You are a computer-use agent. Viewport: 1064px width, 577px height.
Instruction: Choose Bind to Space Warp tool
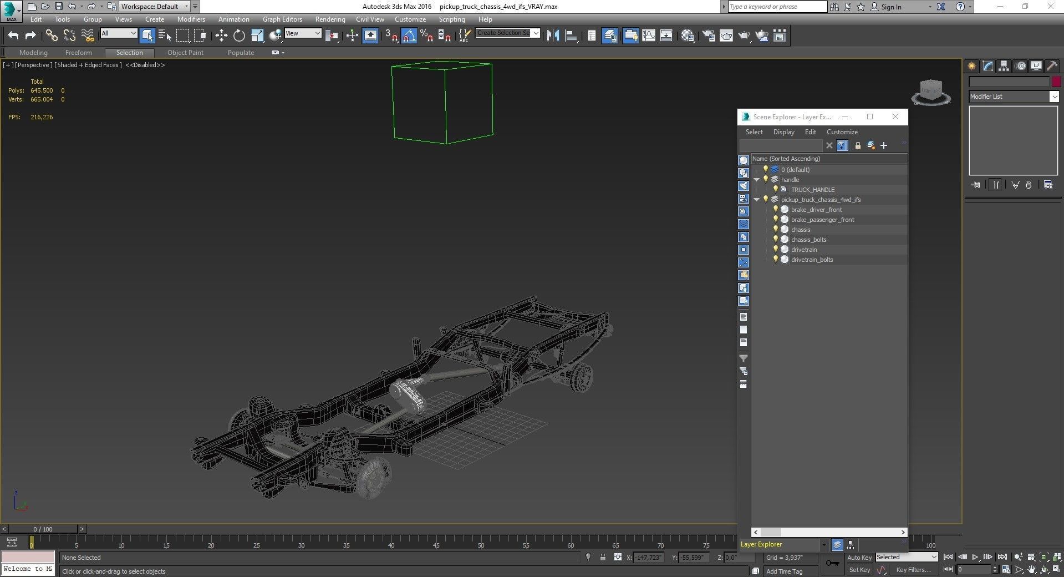click(88, 36)
